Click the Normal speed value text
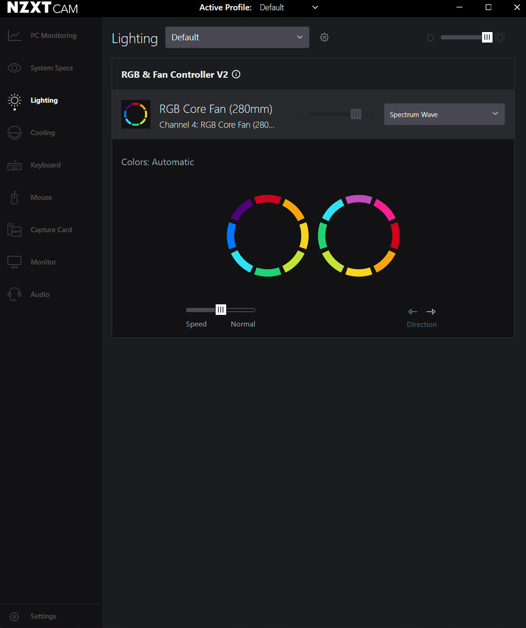526x628 pixels. [x=243, y=324]
